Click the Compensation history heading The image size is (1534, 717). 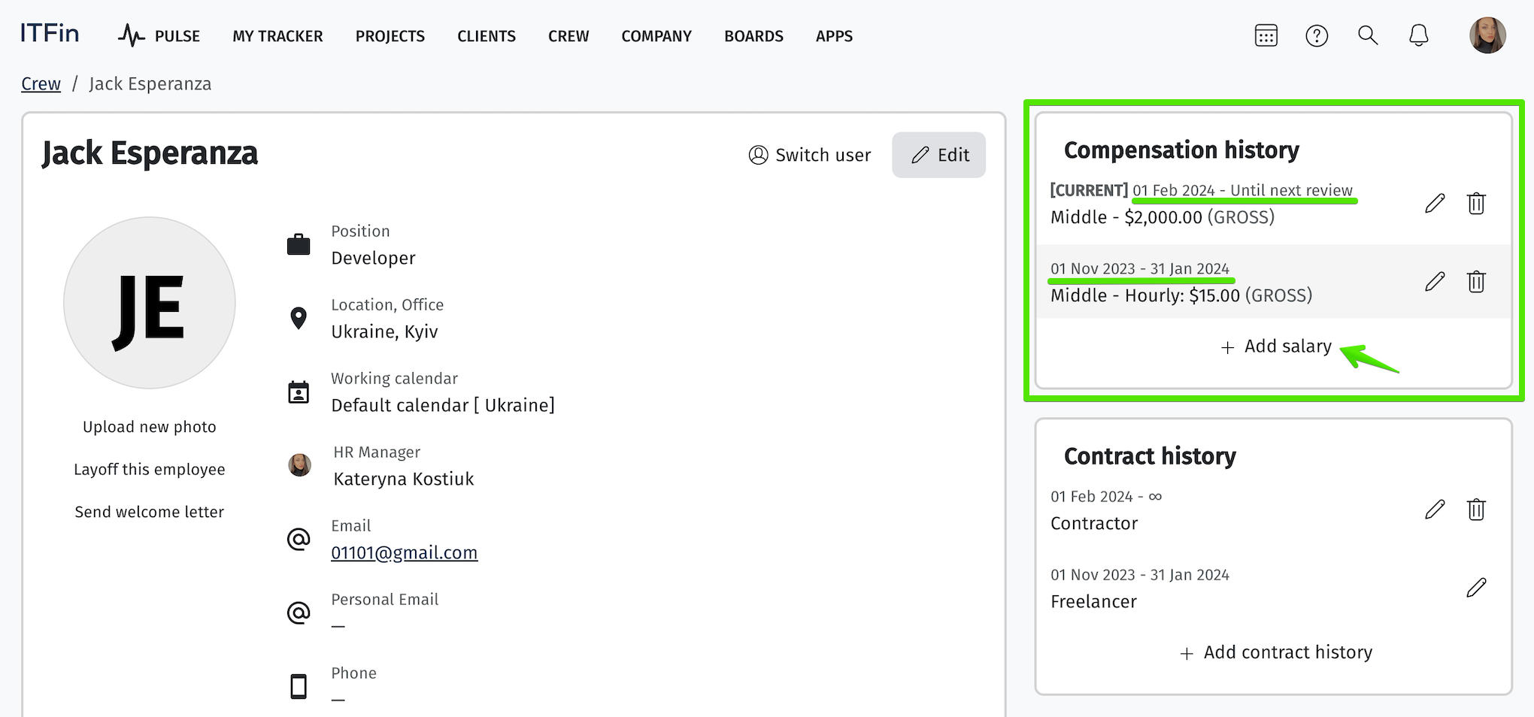(x=1181, y=150)
